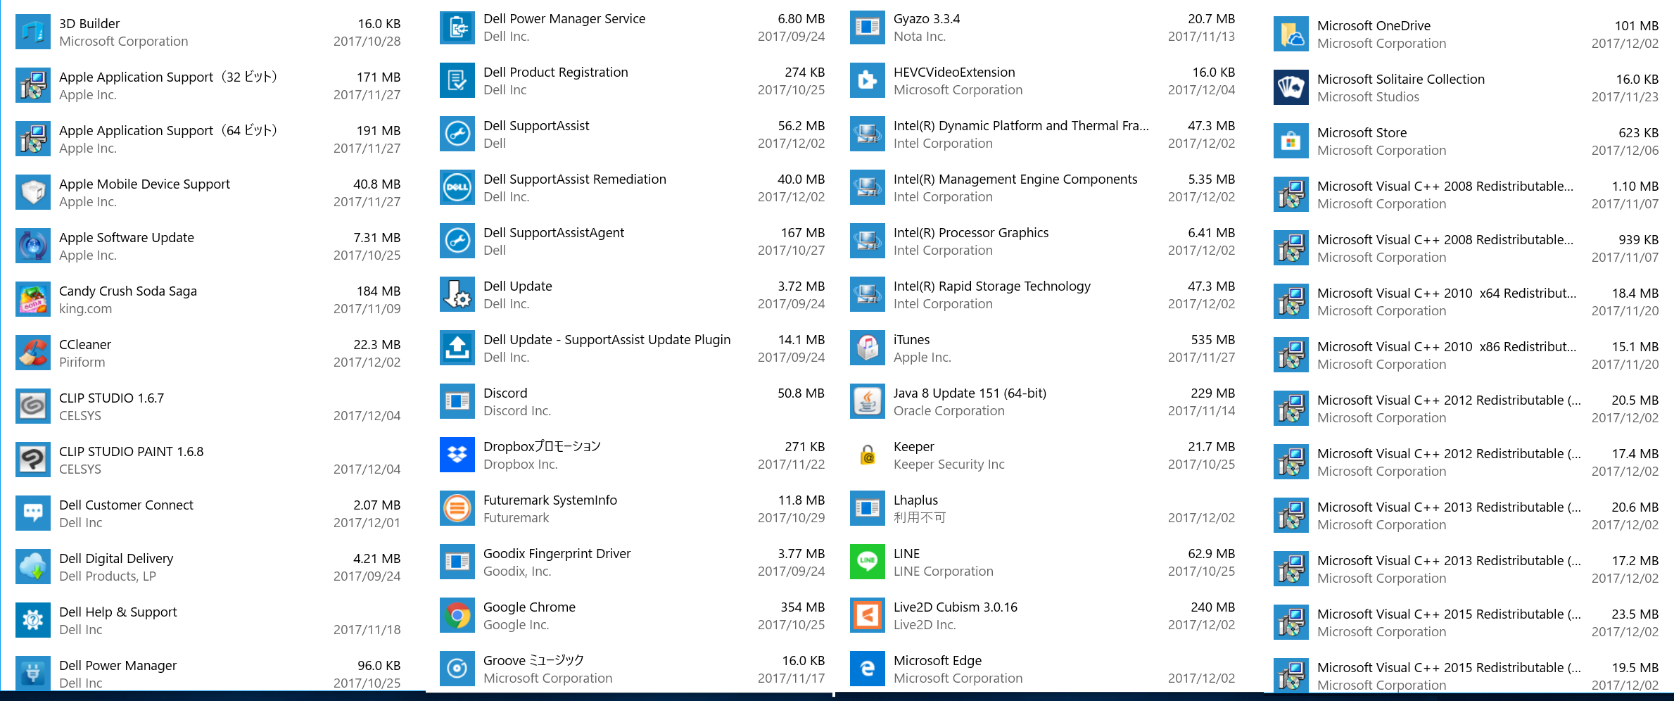Select "Intel(R) Rapid Storage Technology" name

(x=992, y=286)
